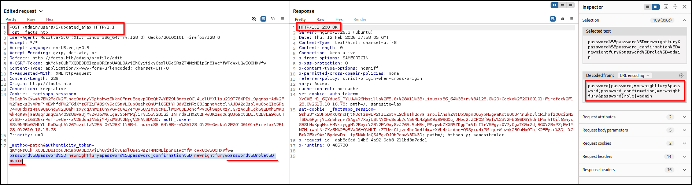The width and height of the screenshot is (692, 185).
Task: Collapse all Inspector sections icon
Action: (x=675, y=7)
